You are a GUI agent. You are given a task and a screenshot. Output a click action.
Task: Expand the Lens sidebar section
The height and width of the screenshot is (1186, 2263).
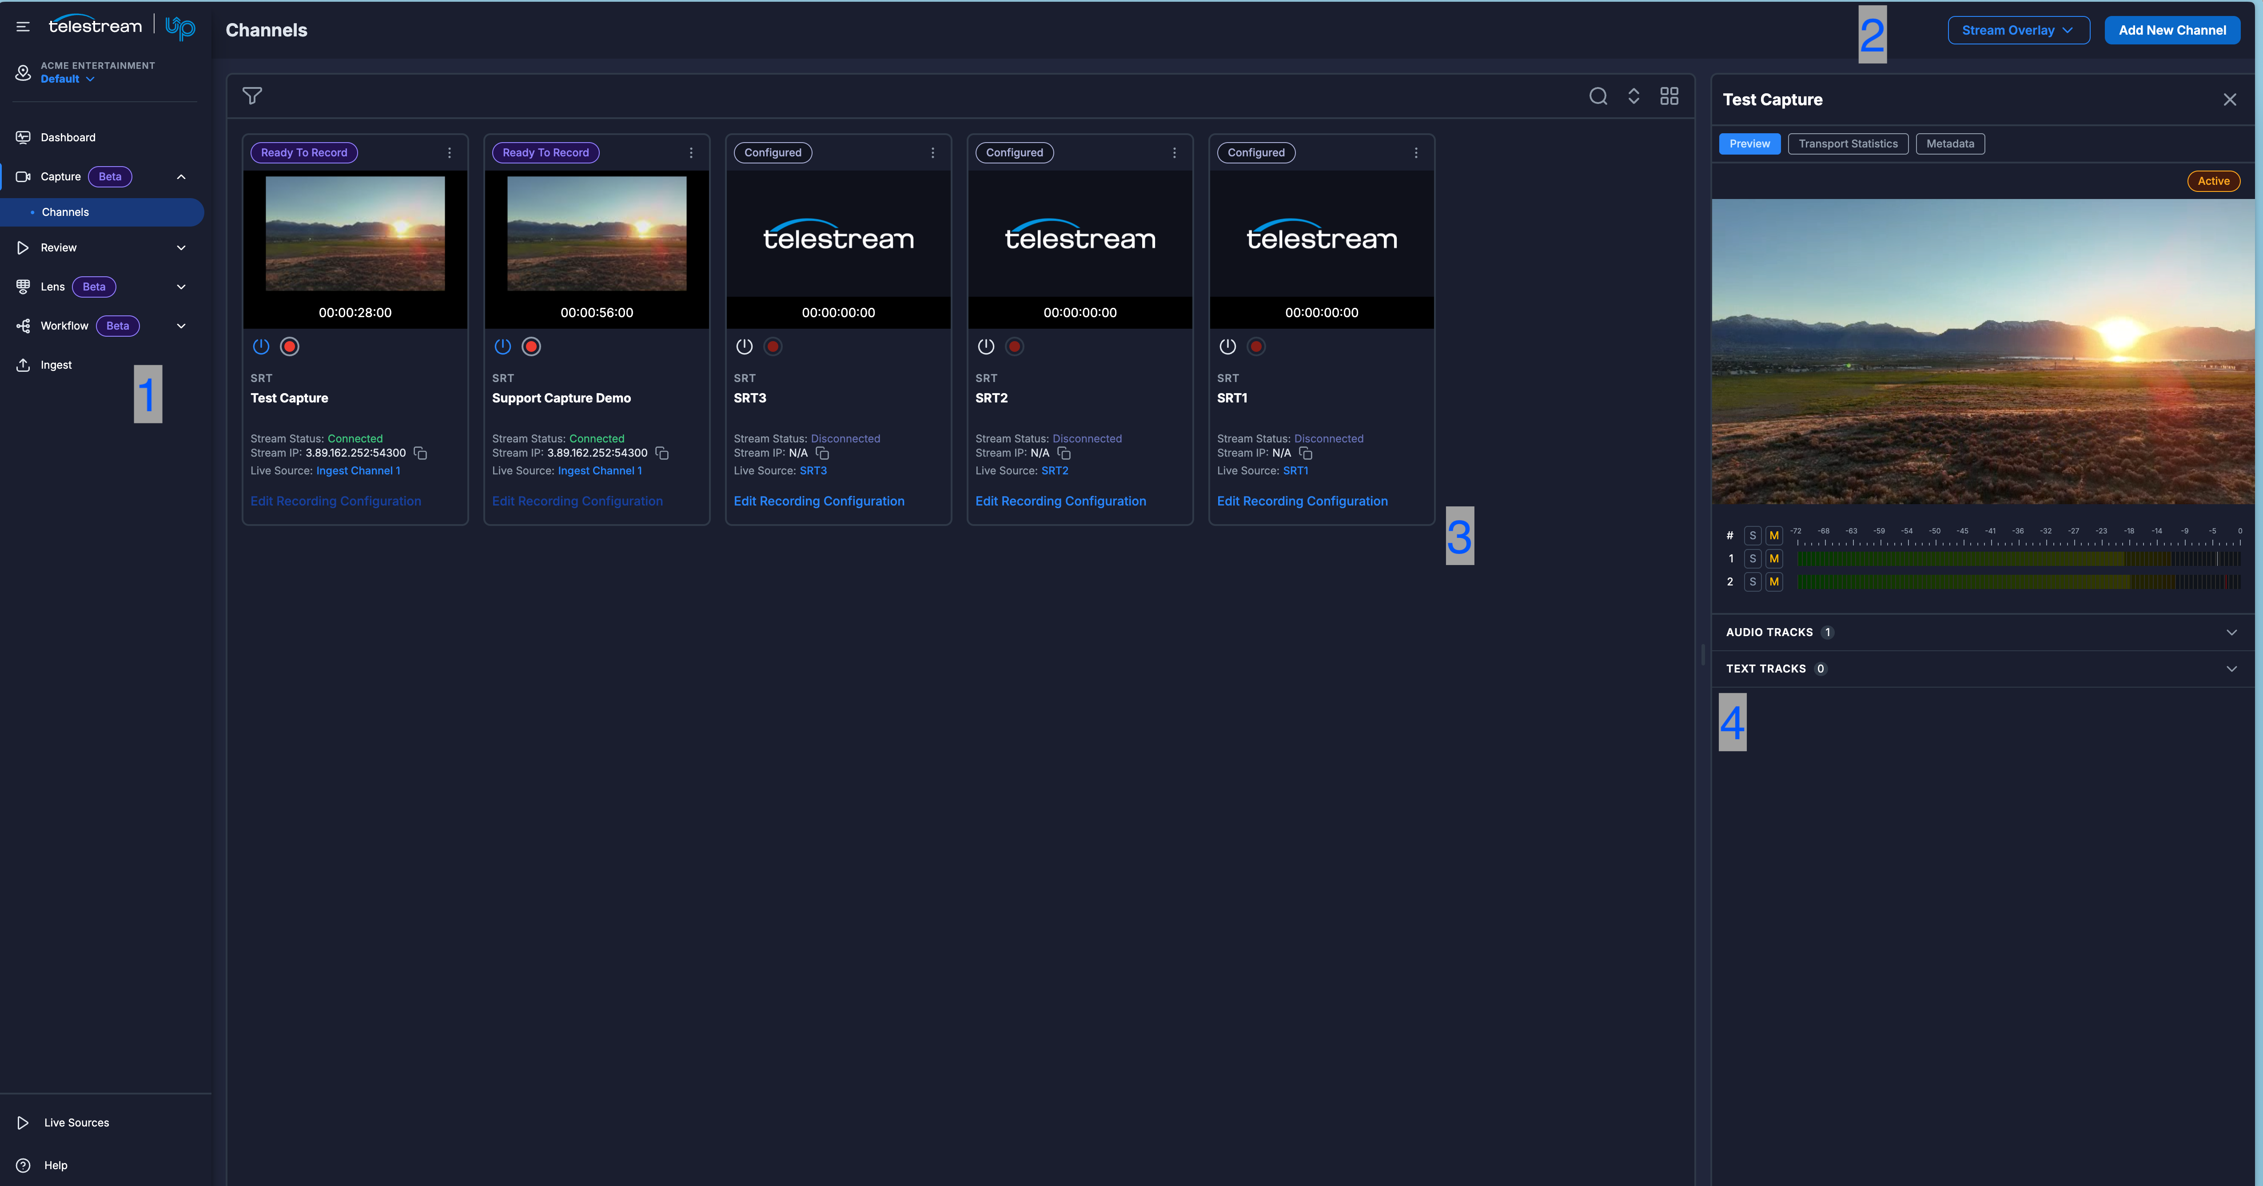[x=181, y=287]
